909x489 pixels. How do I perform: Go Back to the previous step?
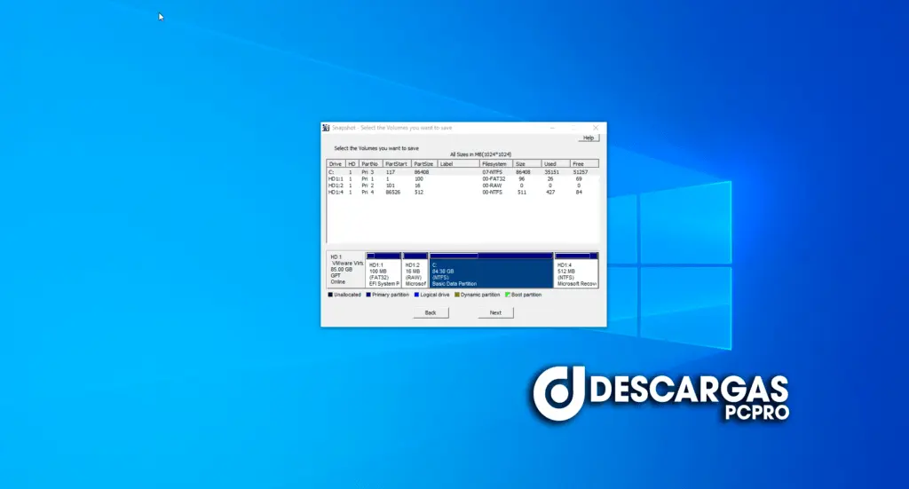pyautogui.click(x=431, y=313)
